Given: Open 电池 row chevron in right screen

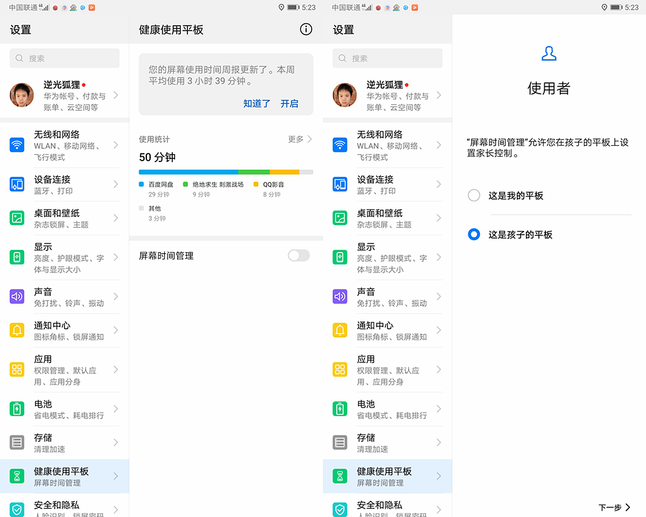Looking at the screenshot, I should click(x=439, y=409).
